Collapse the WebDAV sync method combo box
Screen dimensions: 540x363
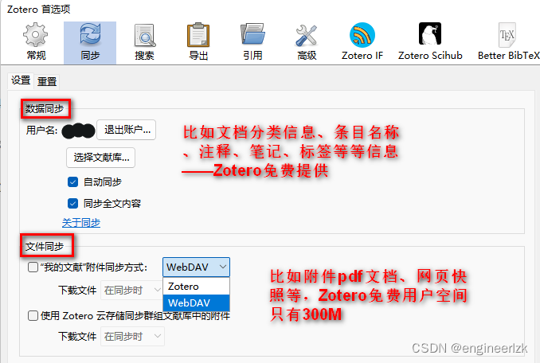coord(196,267)
